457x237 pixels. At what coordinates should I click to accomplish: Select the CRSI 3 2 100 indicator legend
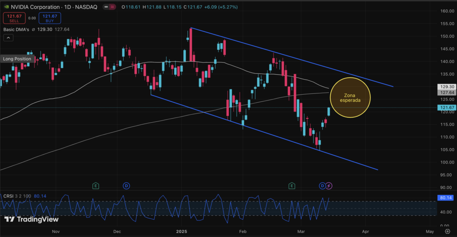click(x=17, y=196)
